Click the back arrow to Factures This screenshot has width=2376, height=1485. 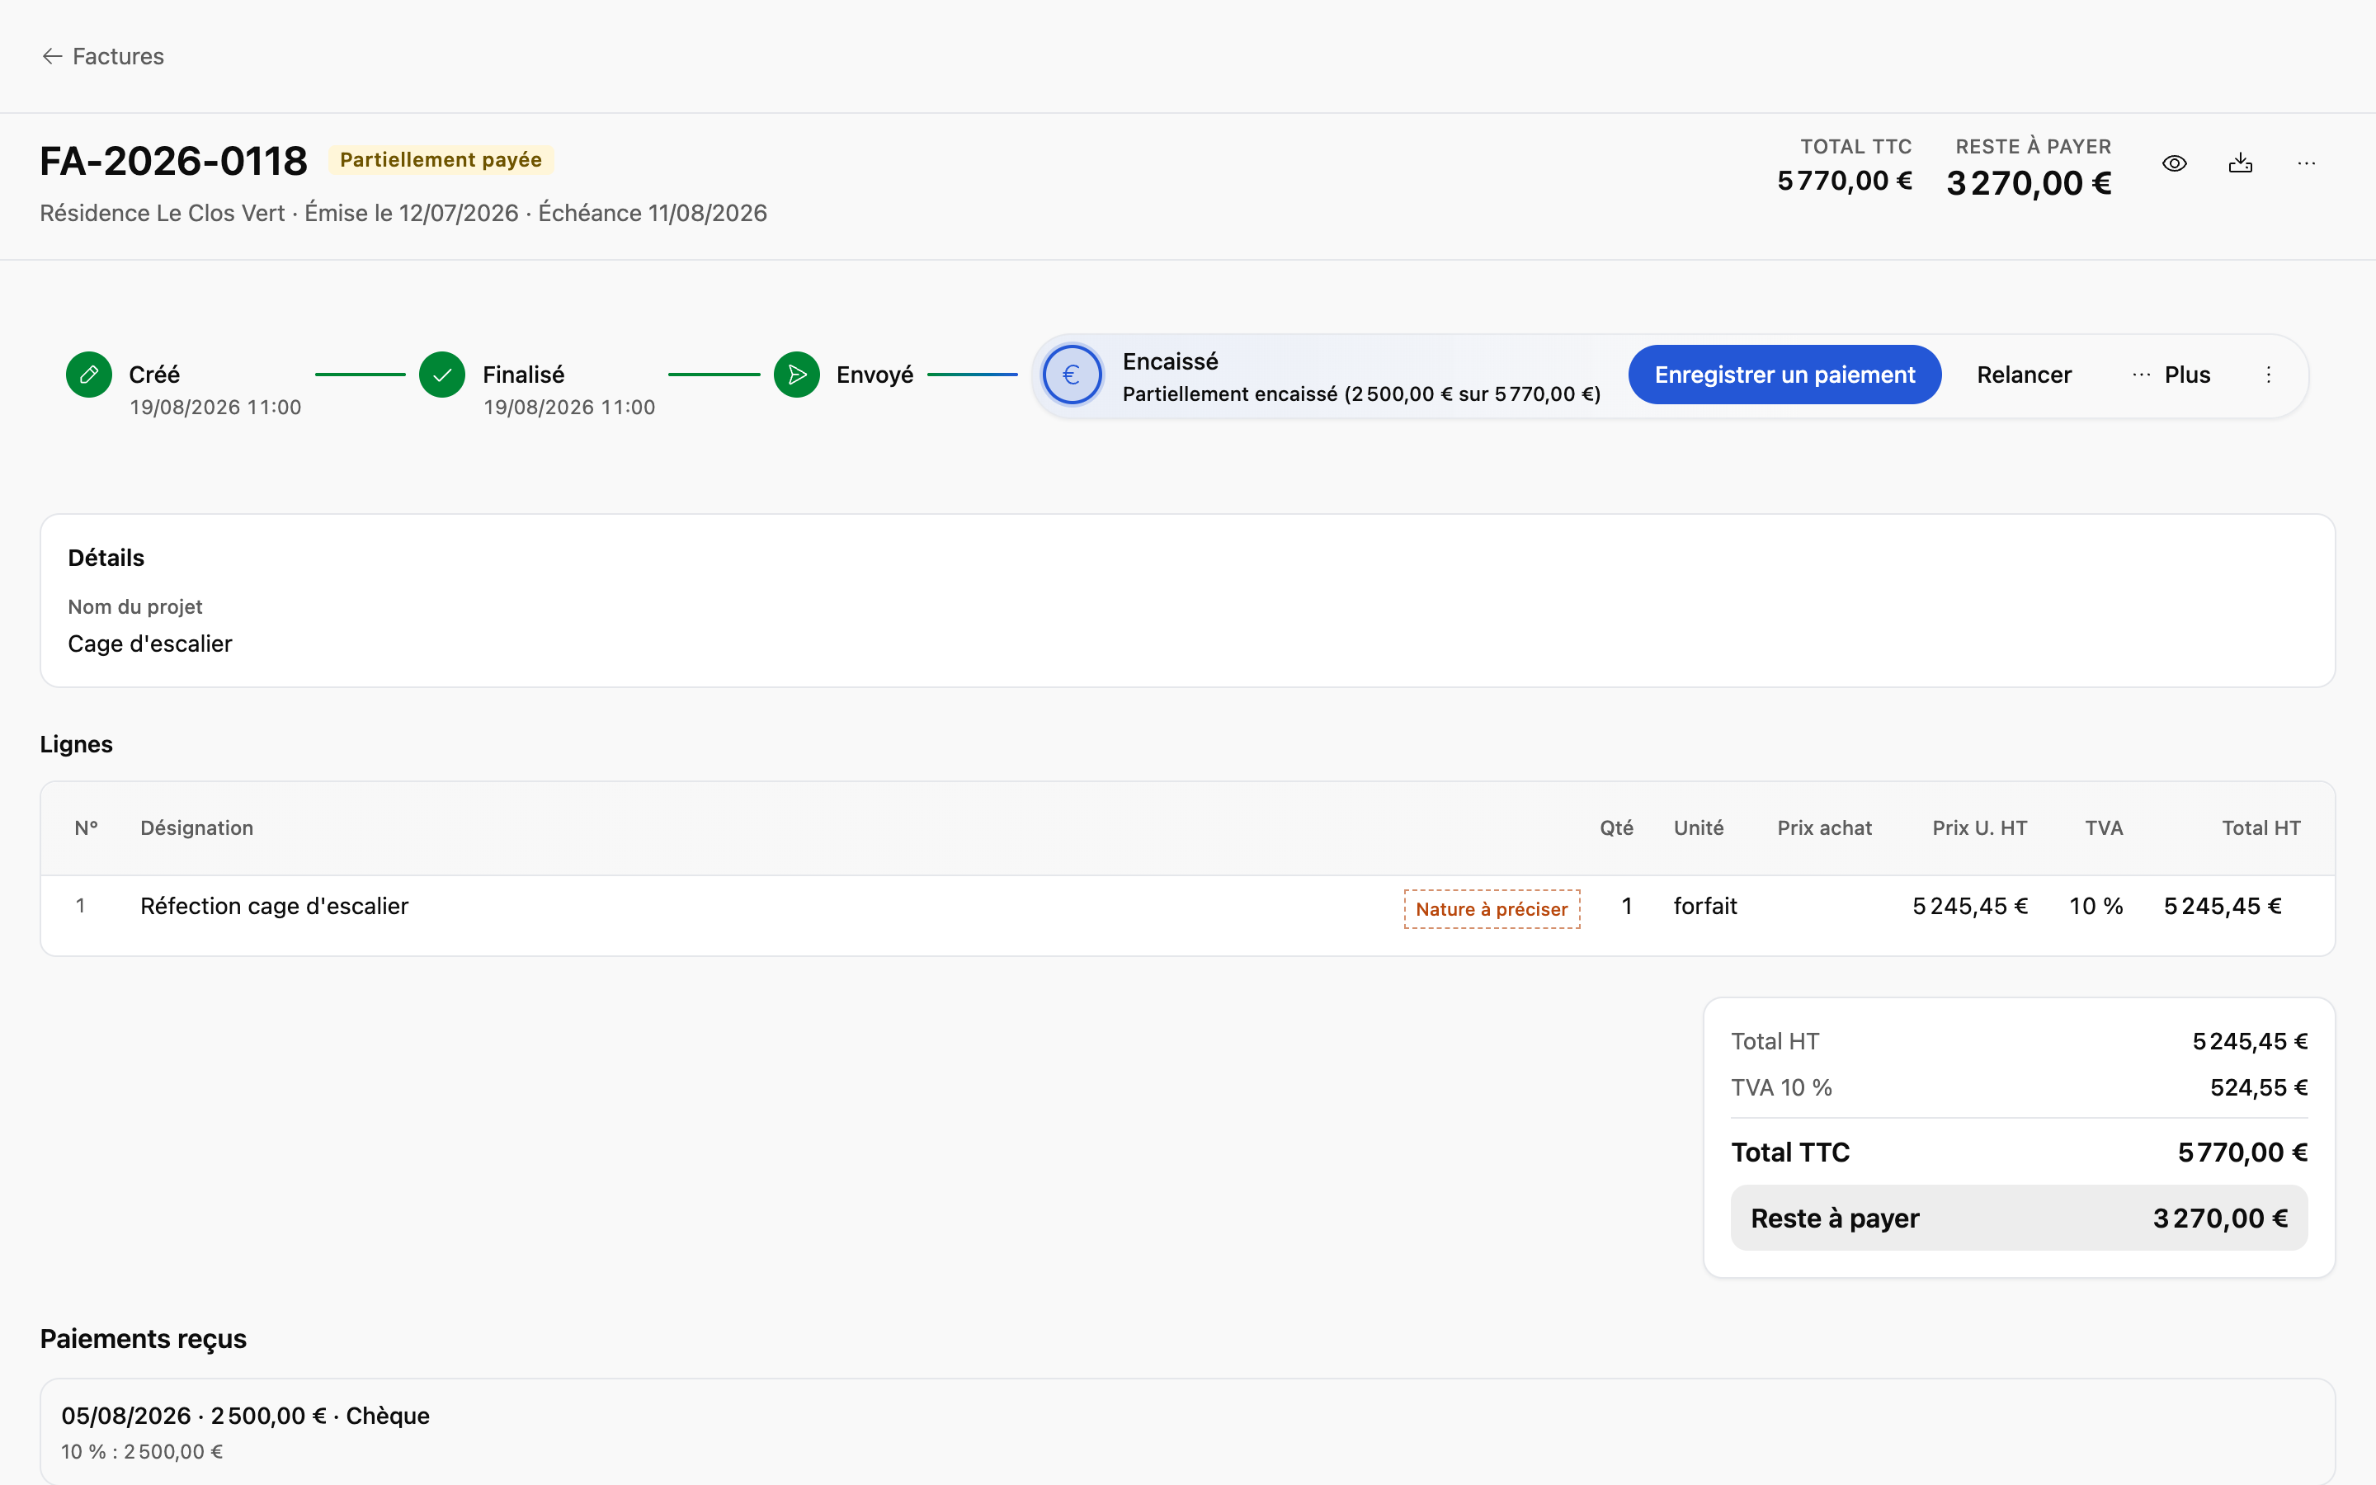tap(52, 56)
